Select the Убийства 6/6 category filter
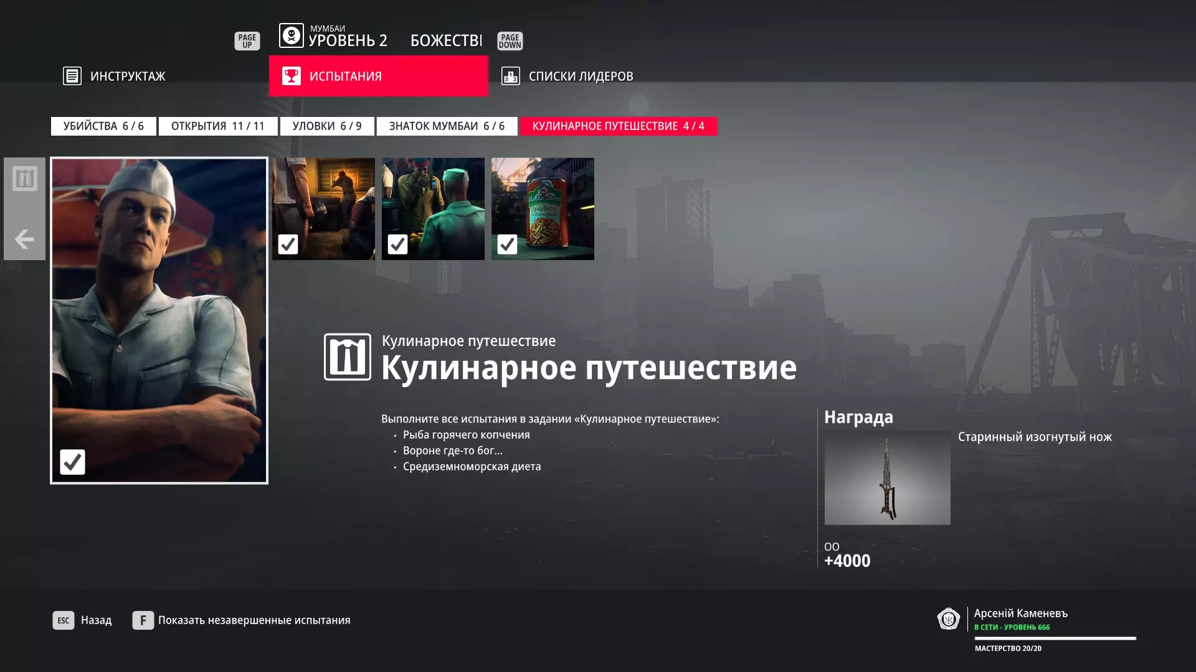The height and width of the screenshot is (672, 1196). 103,126
